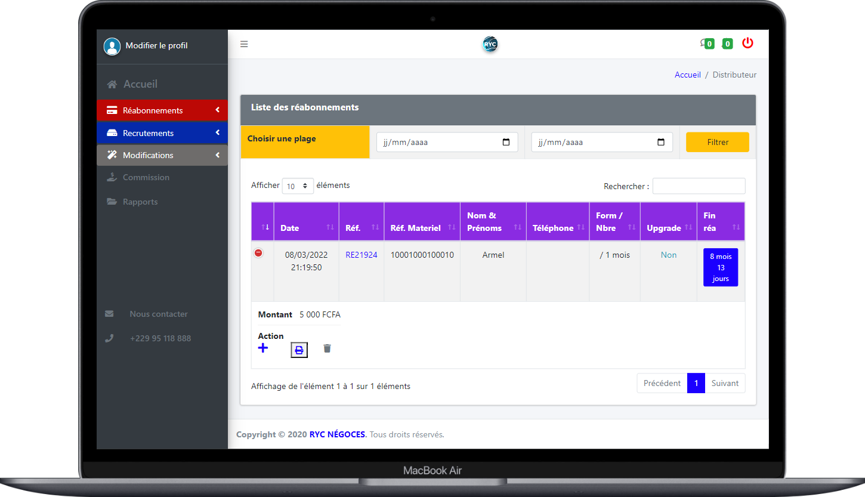Open reference link RE21924
Screen dimensions: 865x497
[361, 255]
